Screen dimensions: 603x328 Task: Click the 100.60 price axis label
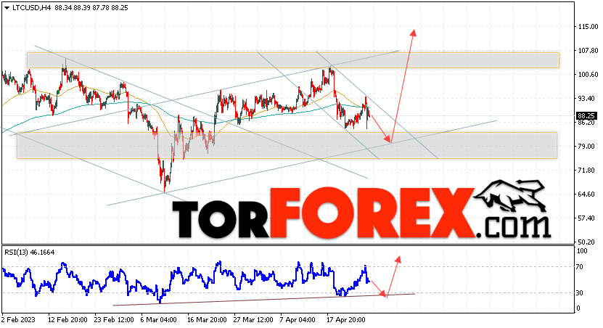(588, 75)
